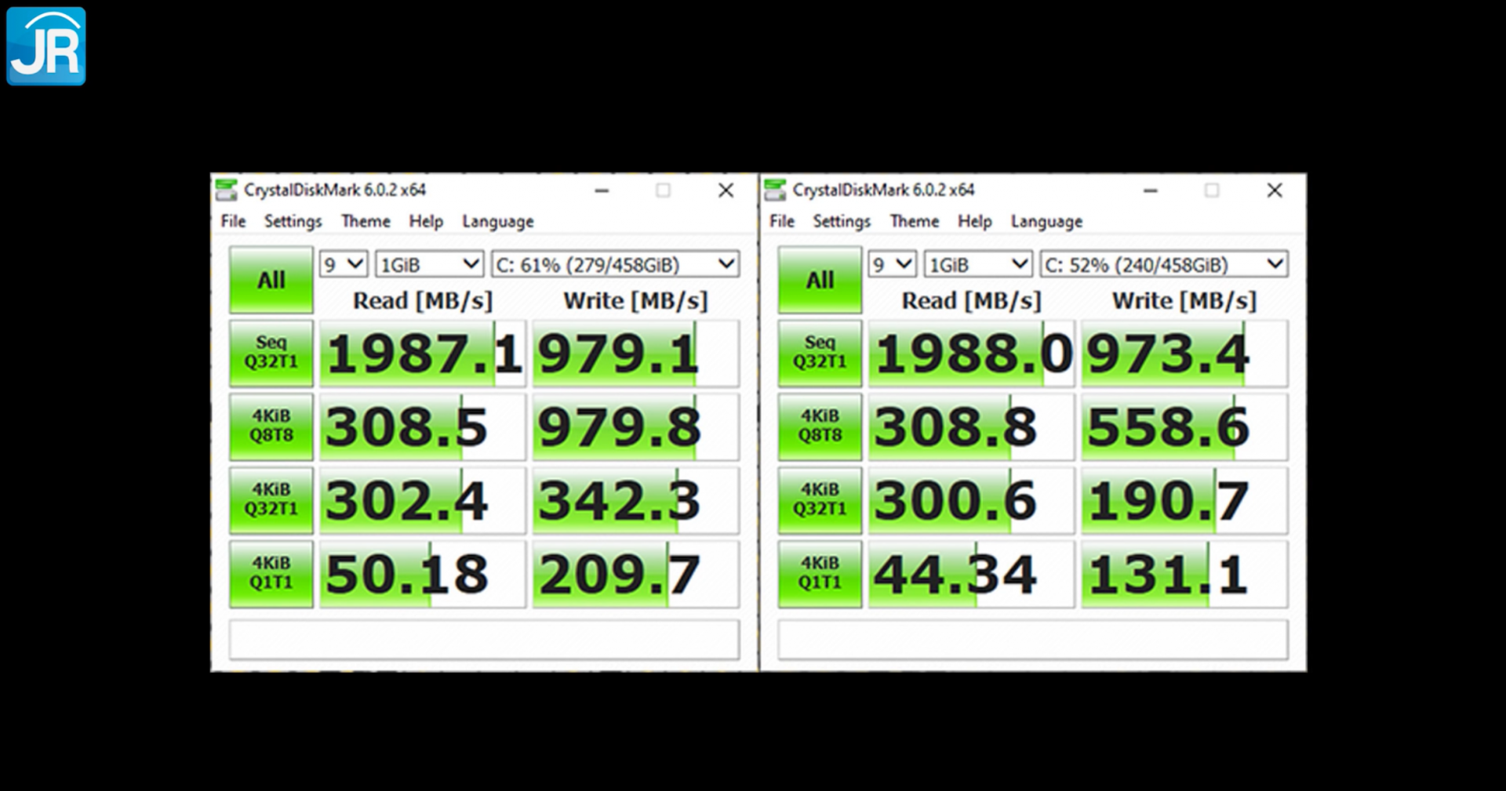
Task: Run the 4KiB Q32T1 test in right window
Action: click(x=819, y=500)
